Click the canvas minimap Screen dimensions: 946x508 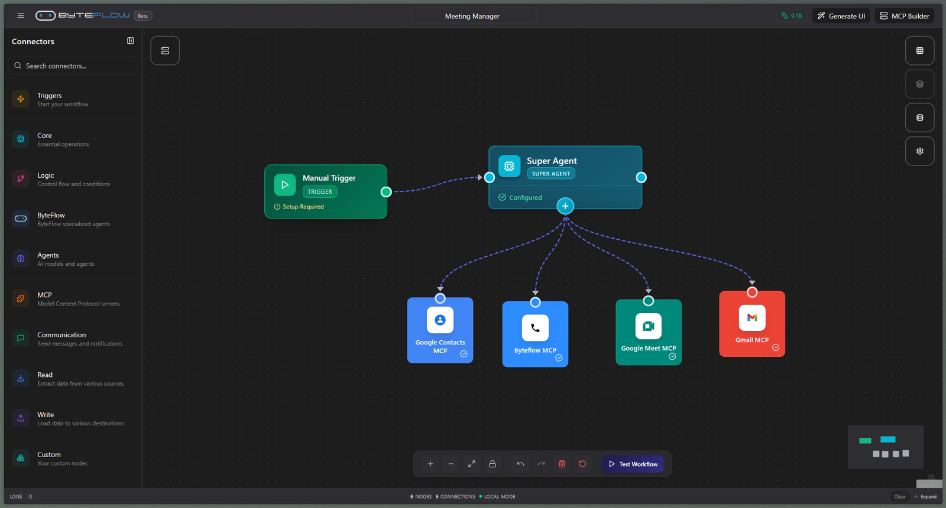point(886,447)
